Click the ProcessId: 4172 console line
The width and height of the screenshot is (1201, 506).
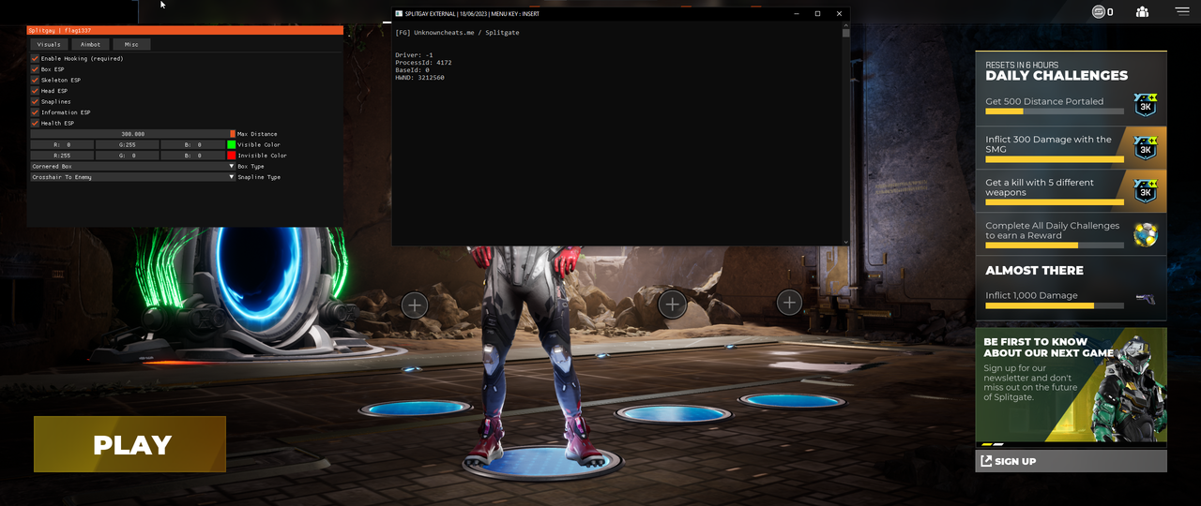tap(423, 63)
